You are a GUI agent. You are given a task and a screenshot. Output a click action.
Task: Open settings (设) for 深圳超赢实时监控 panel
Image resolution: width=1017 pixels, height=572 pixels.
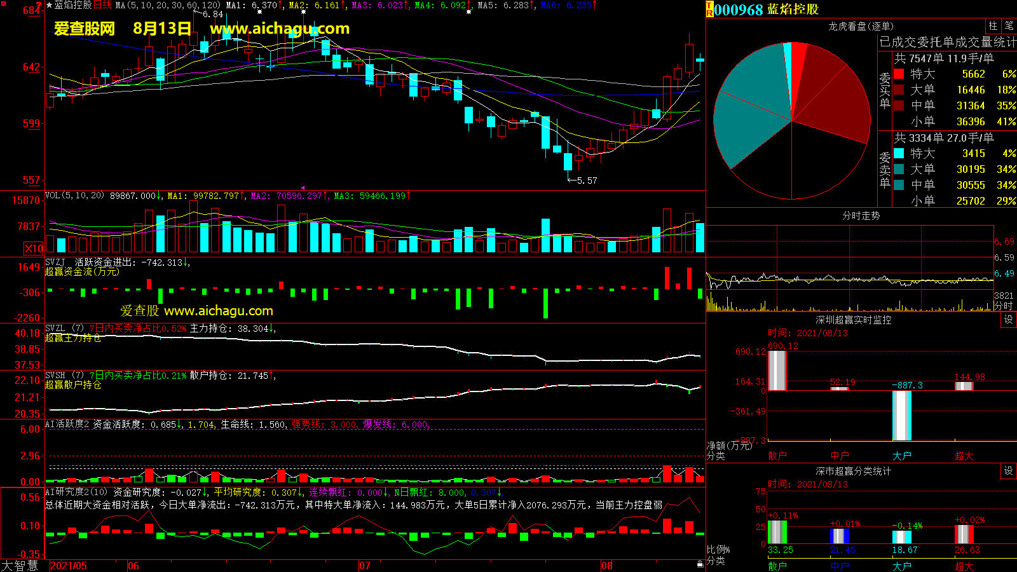click(x=1009, y=320)
